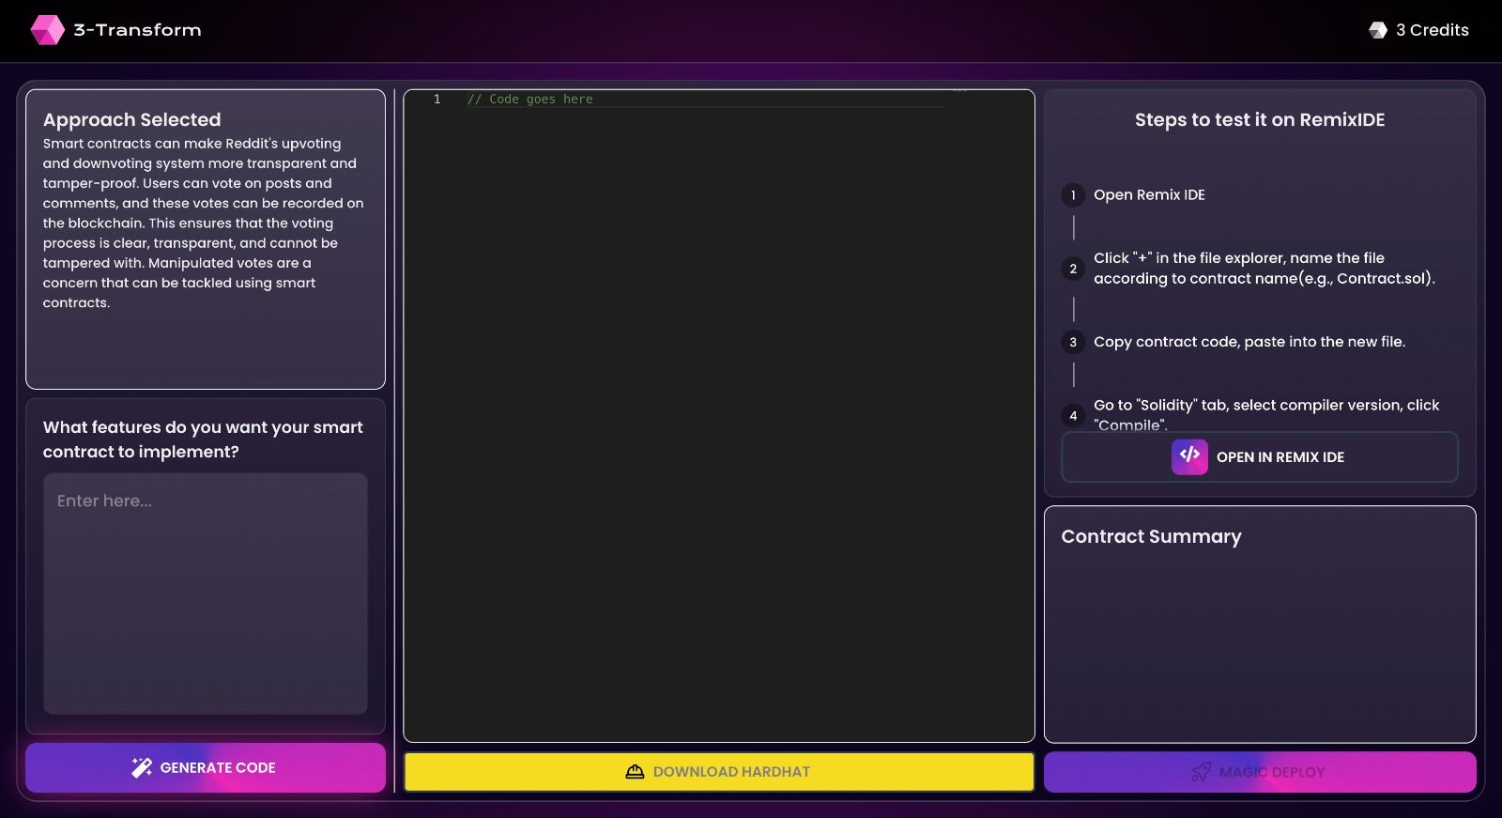Image resolution: width=1502 pixels, height=818 pixels.
Task: Click 'Steps to test it on RemixIDE' heading
Action: click(1260, 120)
